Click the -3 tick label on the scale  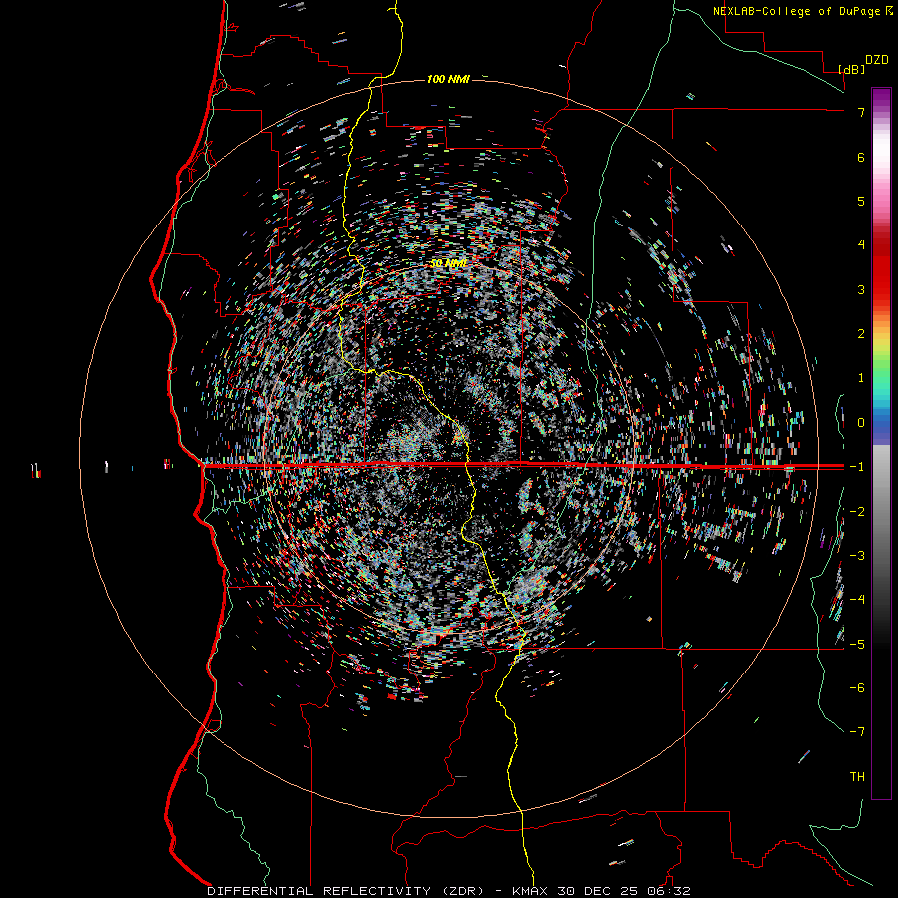point(857,555)
